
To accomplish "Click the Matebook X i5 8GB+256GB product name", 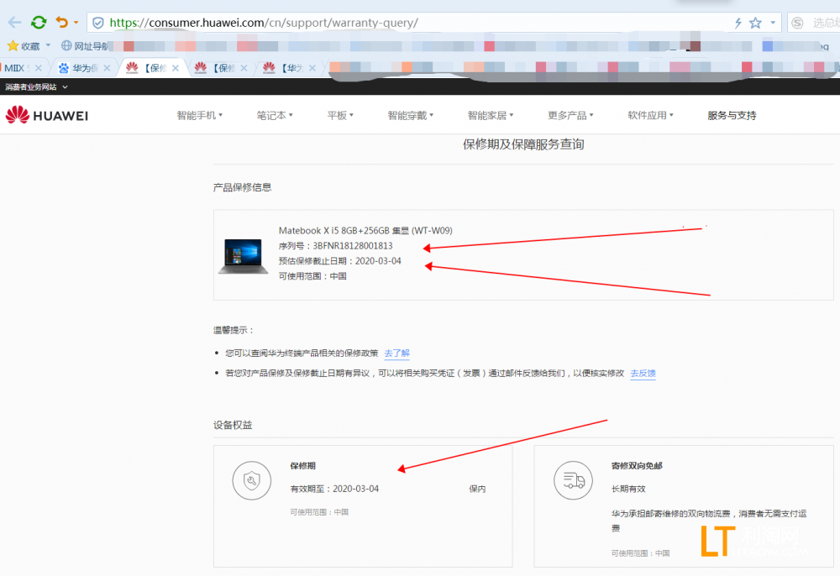I will [365, 231].
